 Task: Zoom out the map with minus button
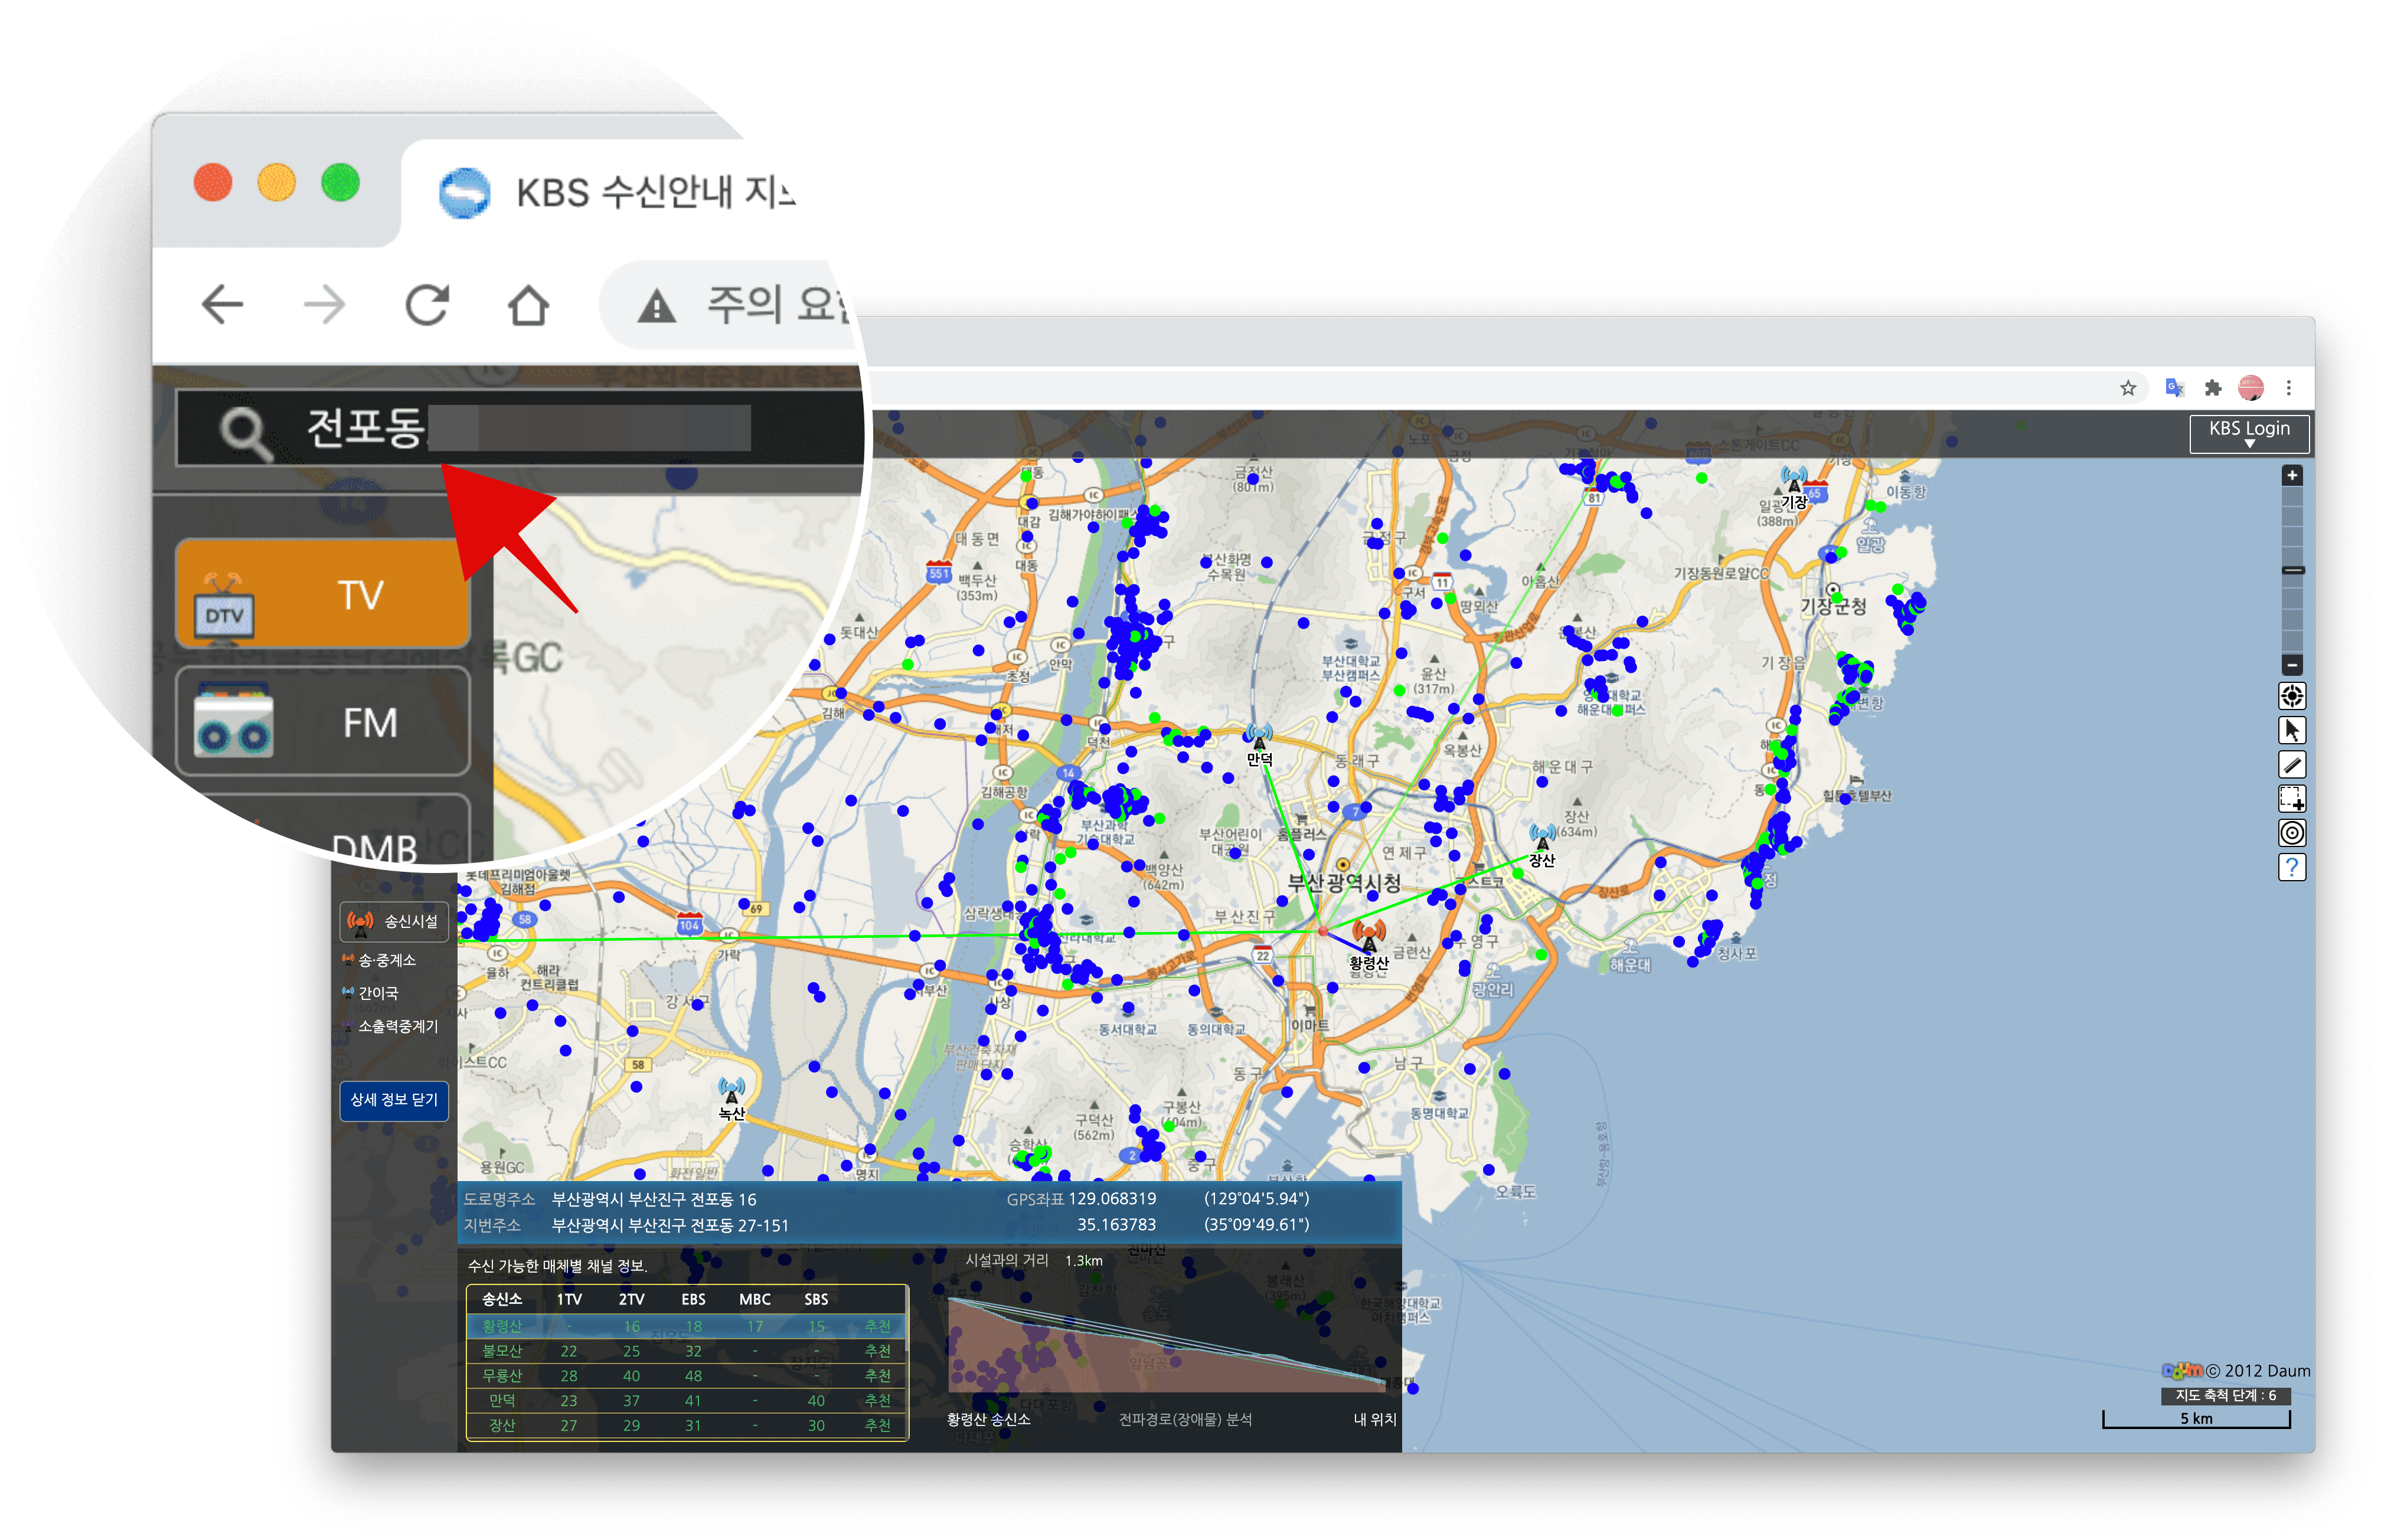(2291, 664)
